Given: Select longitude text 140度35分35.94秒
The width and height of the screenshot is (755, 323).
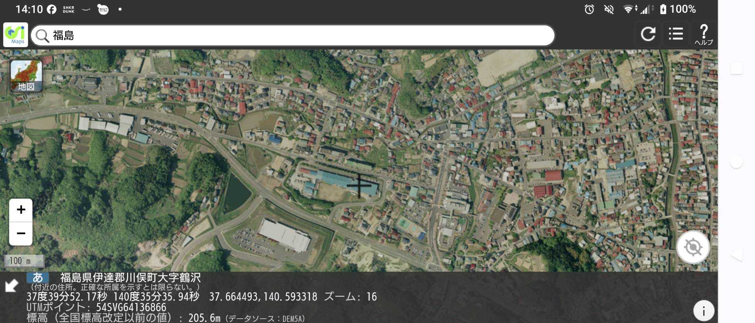Looking at the screenshot, I should pos(156,296).
